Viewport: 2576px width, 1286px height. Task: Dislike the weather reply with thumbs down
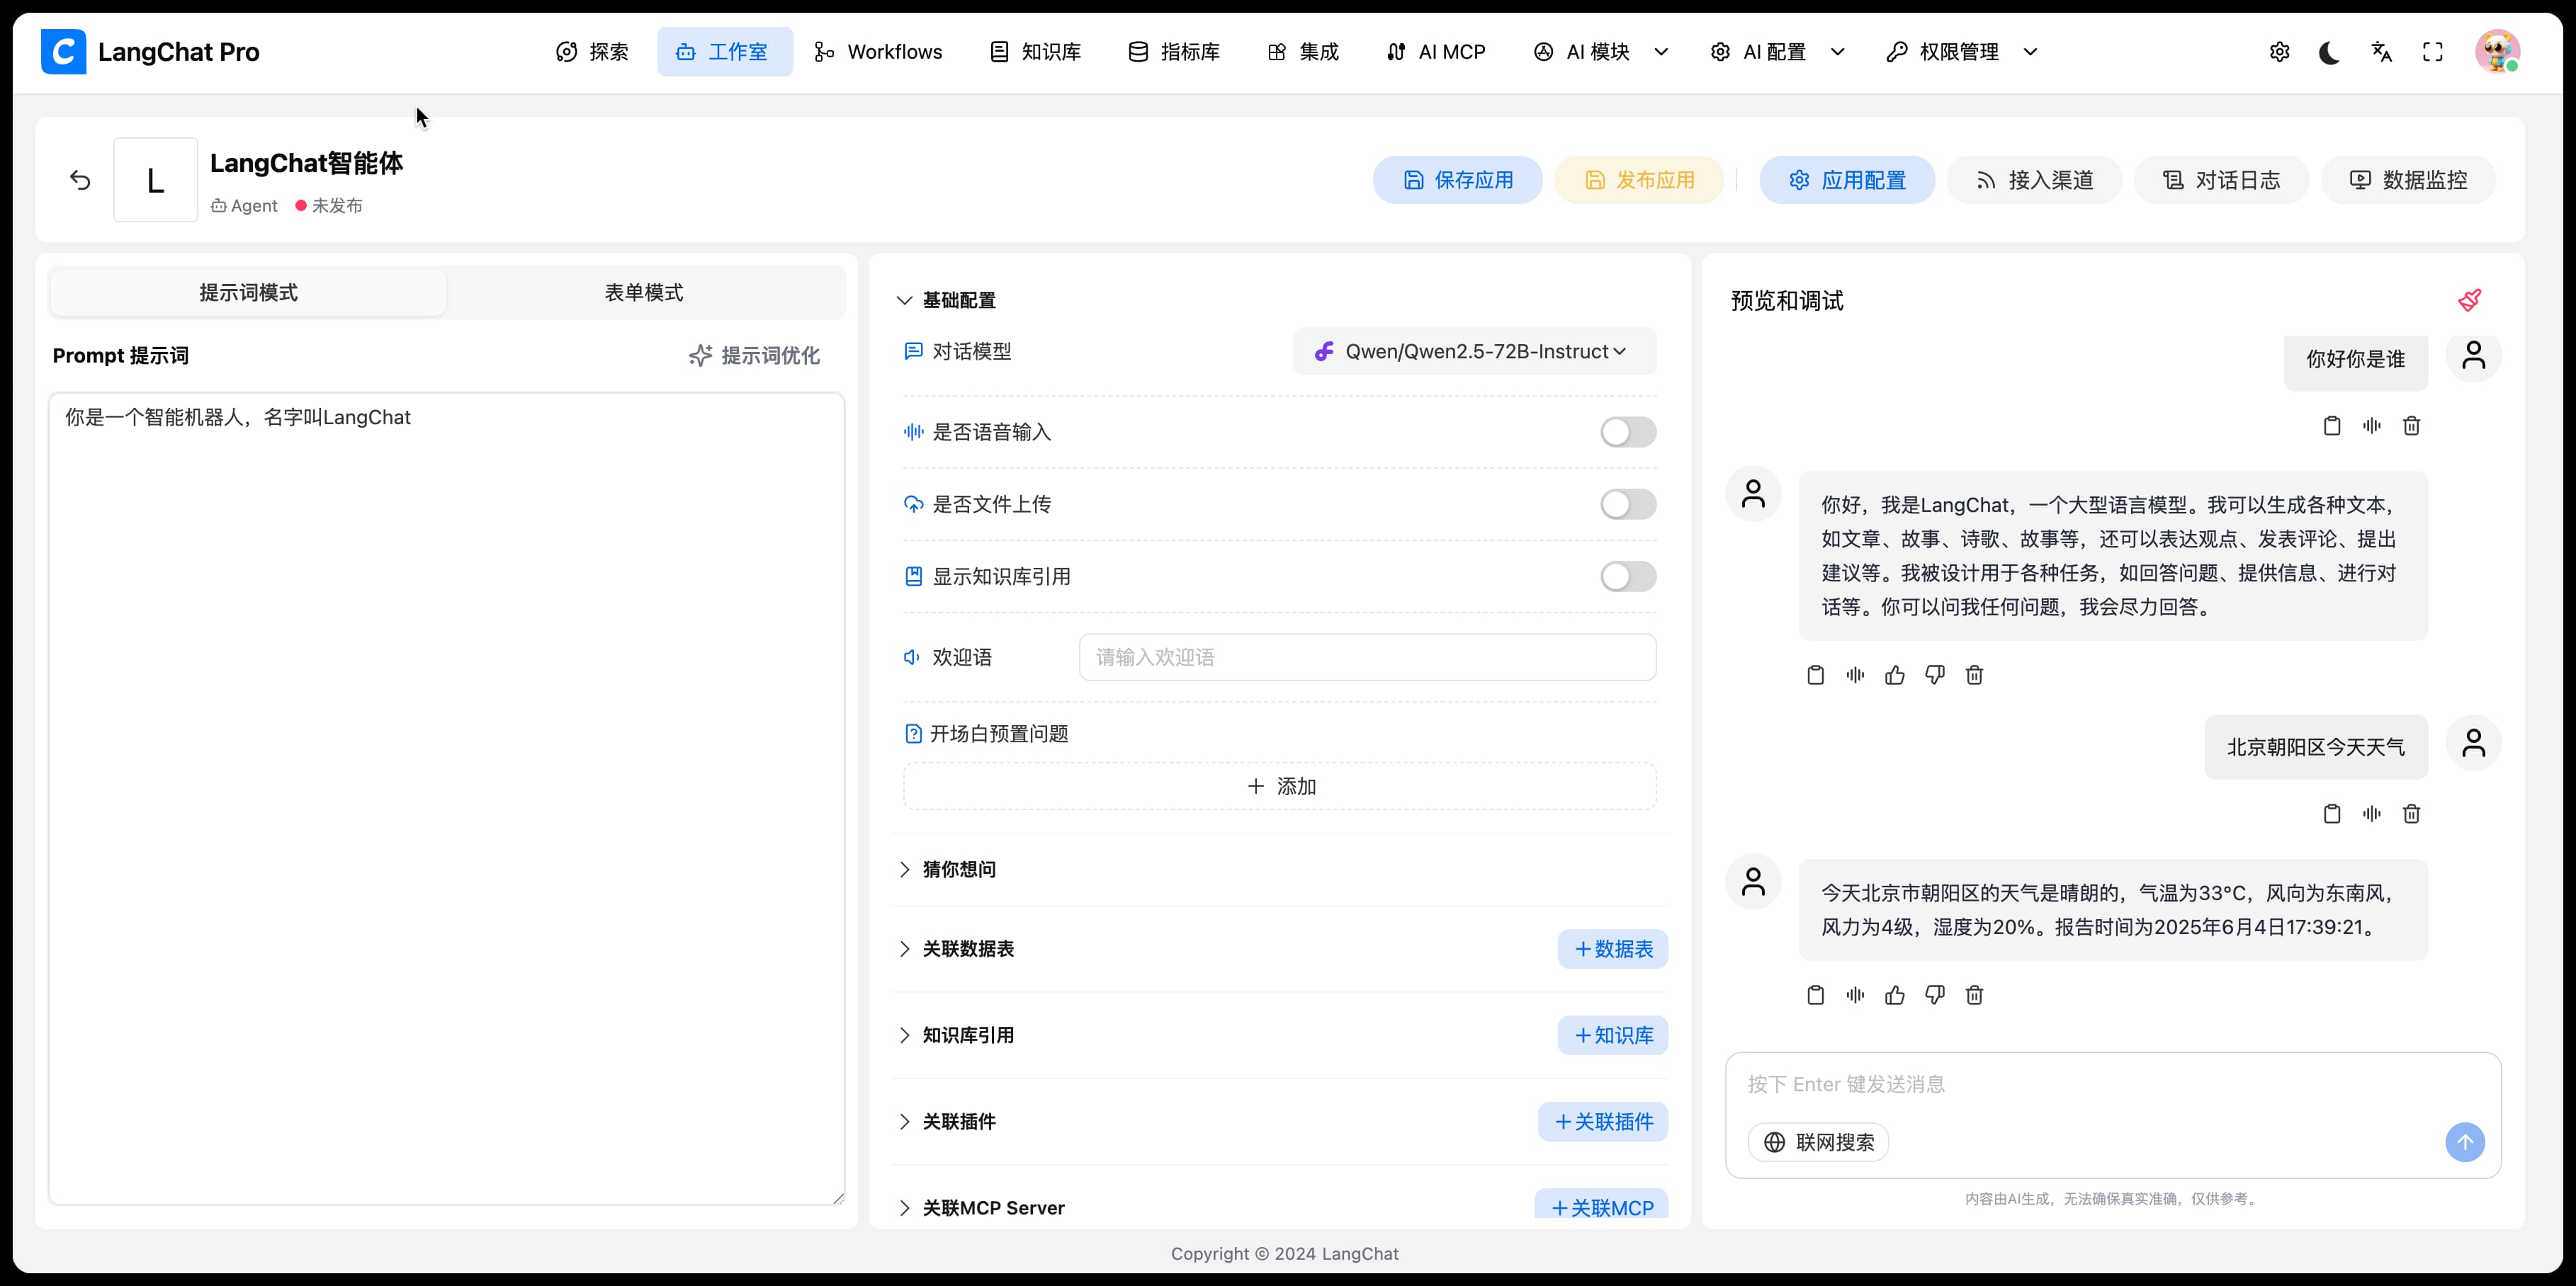pos(1935,995)
